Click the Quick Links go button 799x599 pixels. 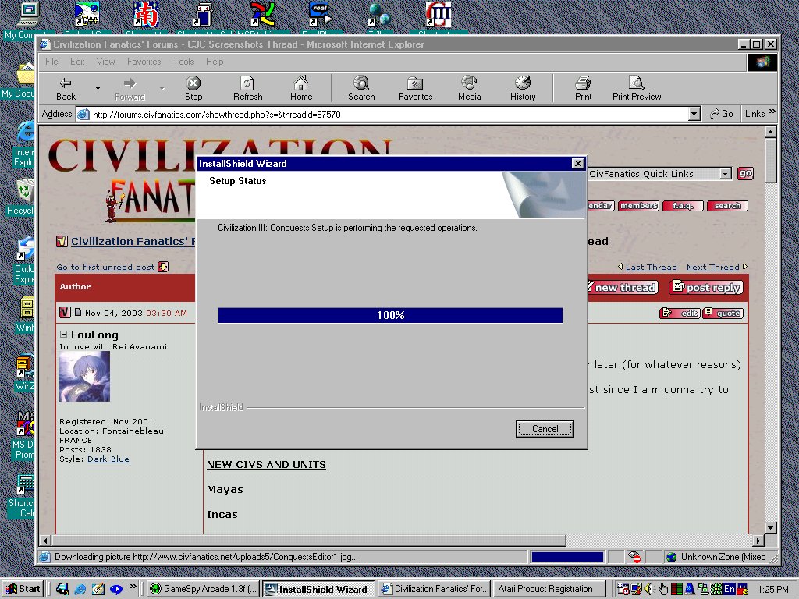[x=745, y=174]
